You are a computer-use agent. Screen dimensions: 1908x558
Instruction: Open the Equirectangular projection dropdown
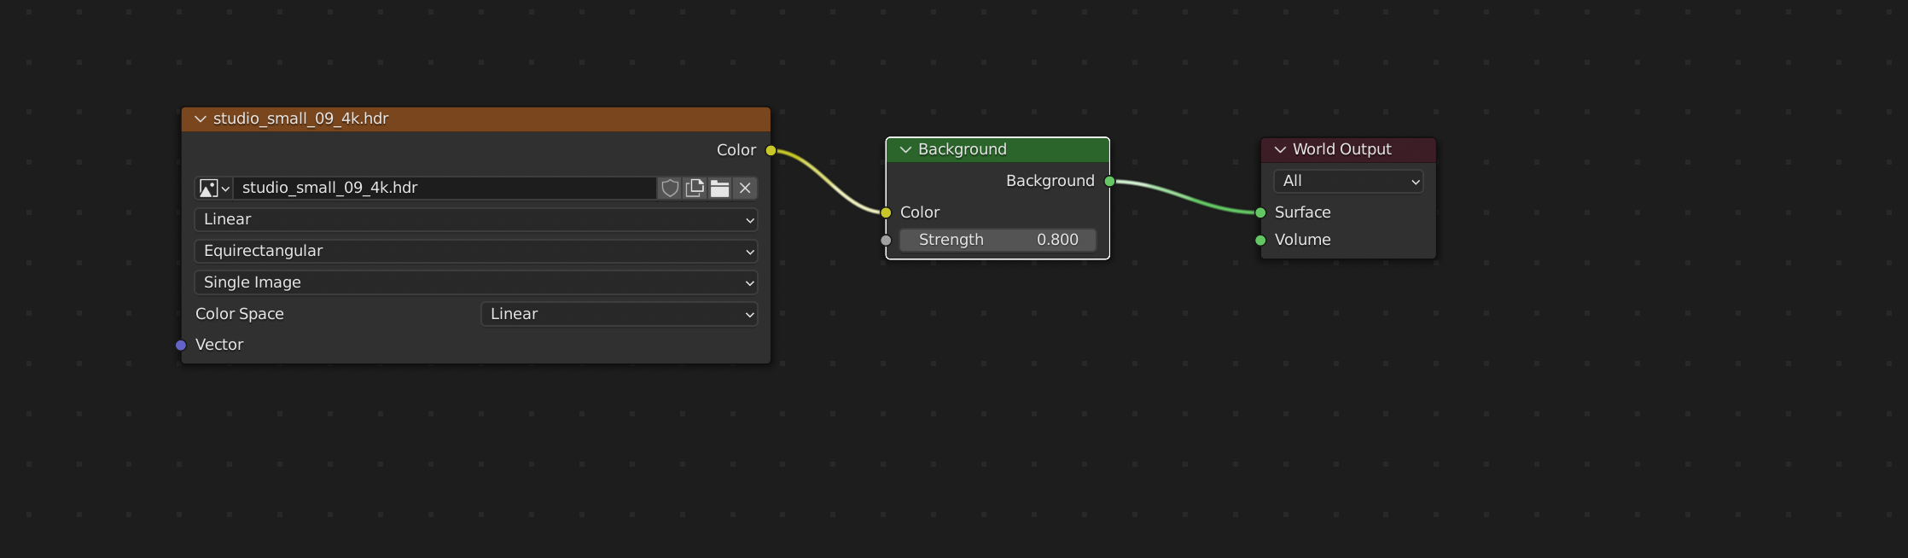tap(476, 252)
